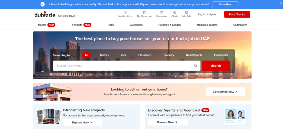Open the Chats bubble icon

click(175, 12)
